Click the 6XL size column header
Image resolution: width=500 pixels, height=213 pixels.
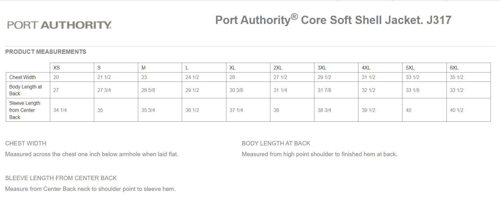click(454, 68)
